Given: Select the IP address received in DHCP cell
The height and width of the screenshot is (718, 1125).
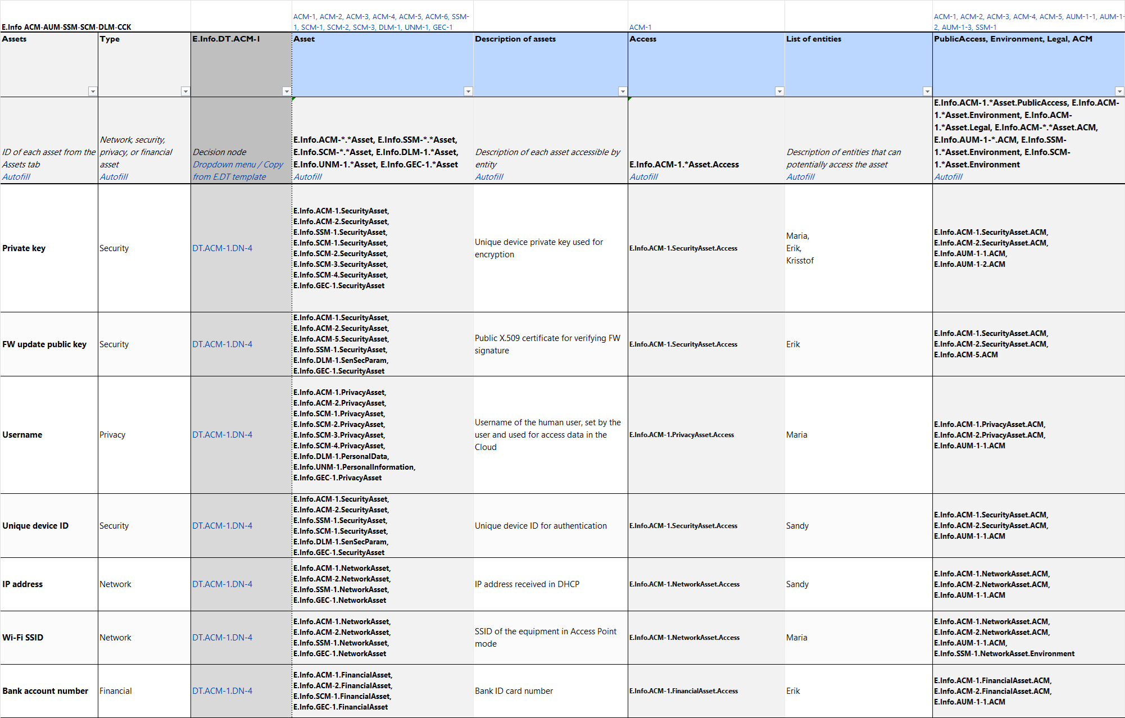Looking at the screenshot, I should [x=527, y=584].
